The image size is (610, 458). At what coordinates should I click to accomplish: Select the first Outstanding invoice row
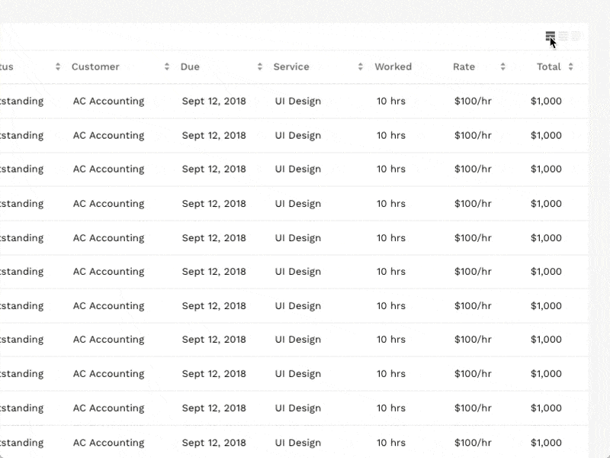click(x=21, y=101)
